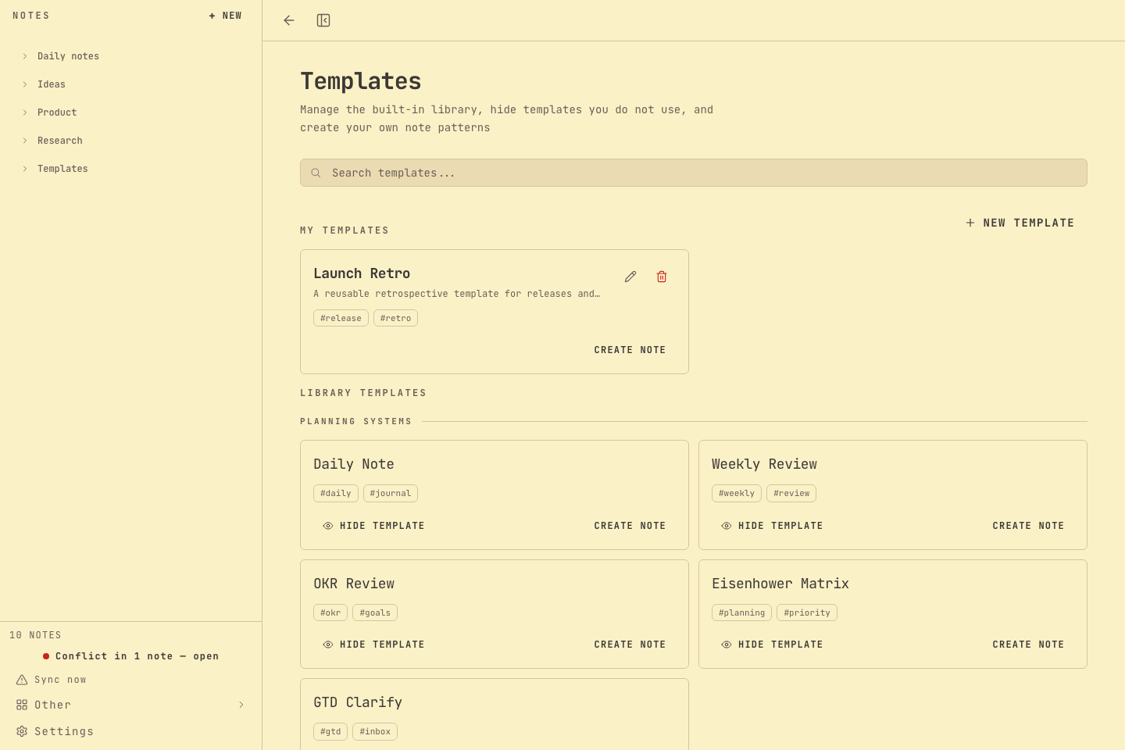The image size is (1125, 750).
Task: Click the #priority tag chip
Action: (x=807, y=612)
